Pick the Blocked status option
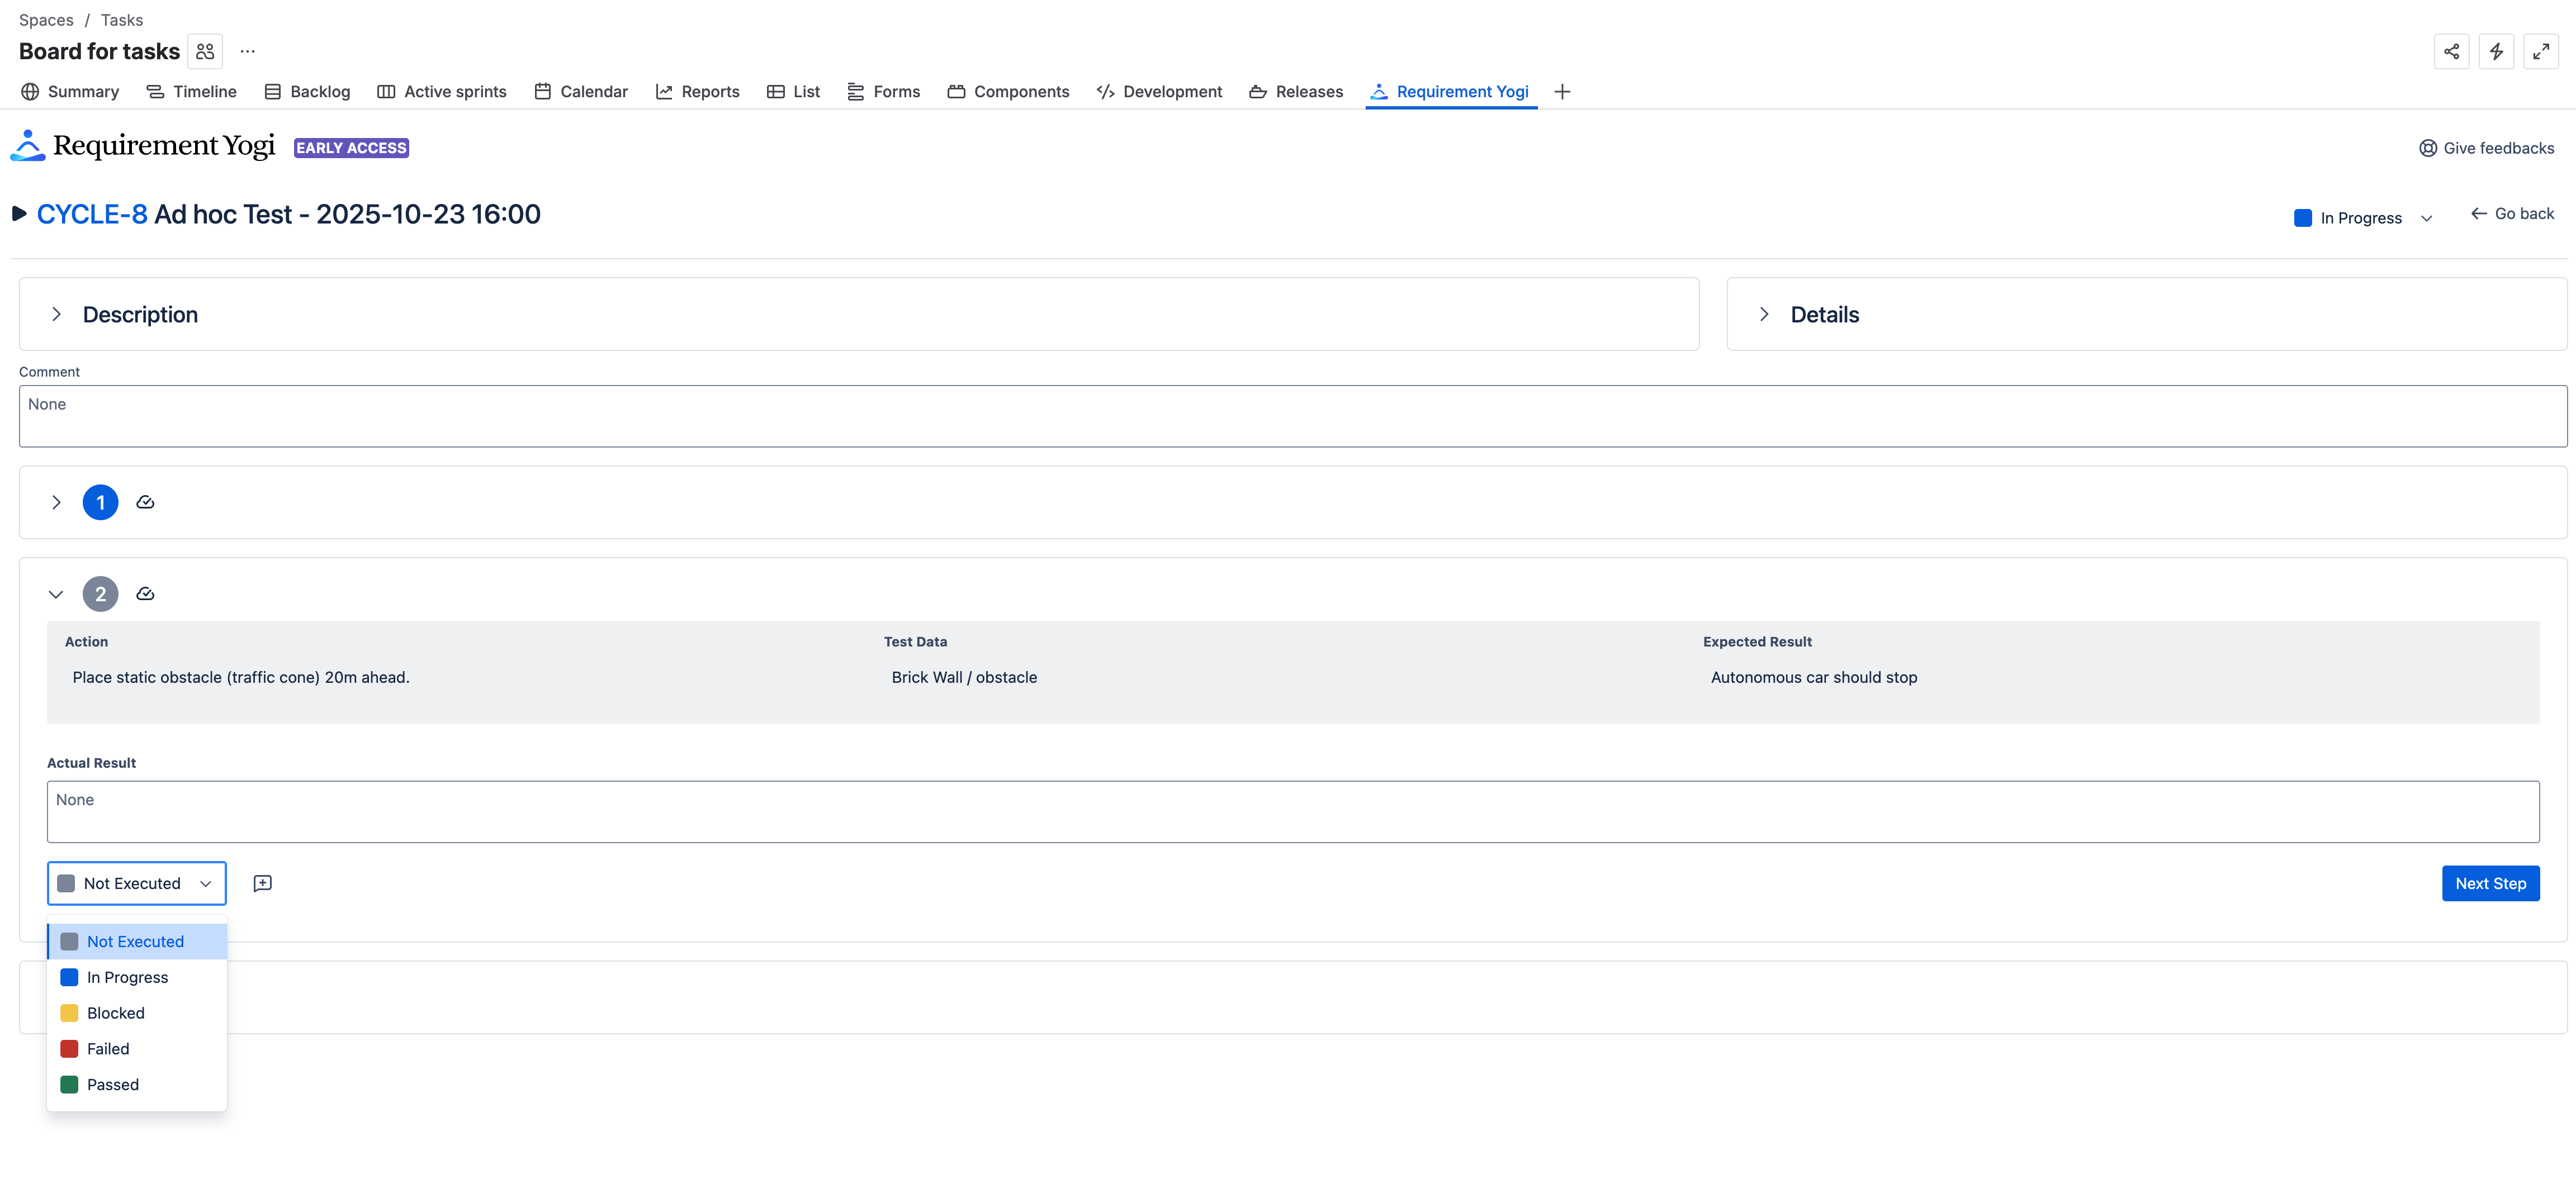 click(115, 1013)
